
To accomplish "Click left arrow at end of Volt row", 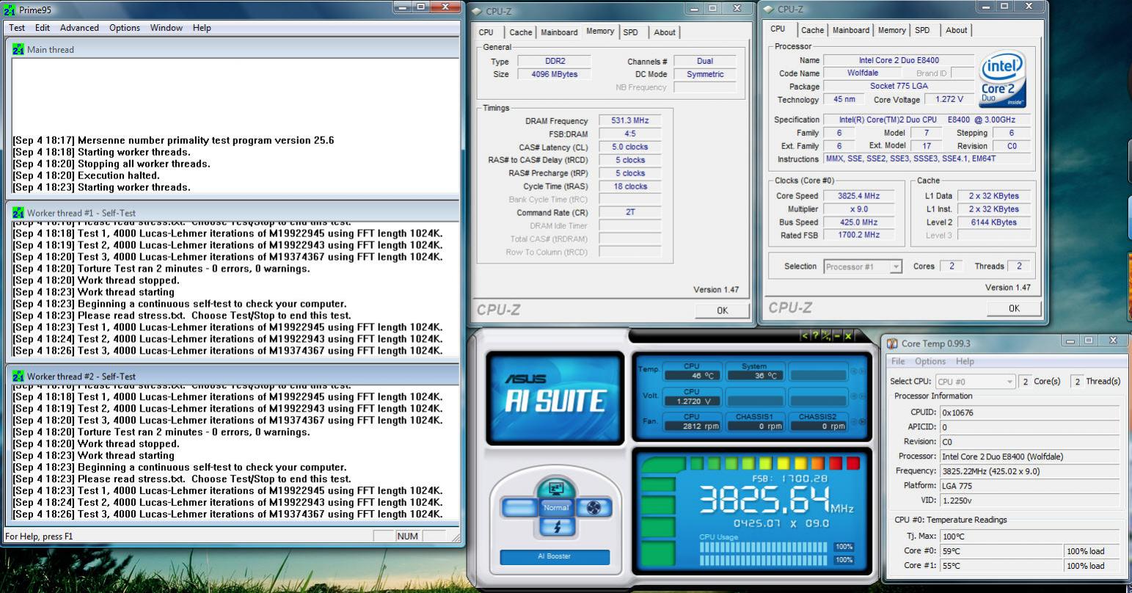I will tap(854, 396).
